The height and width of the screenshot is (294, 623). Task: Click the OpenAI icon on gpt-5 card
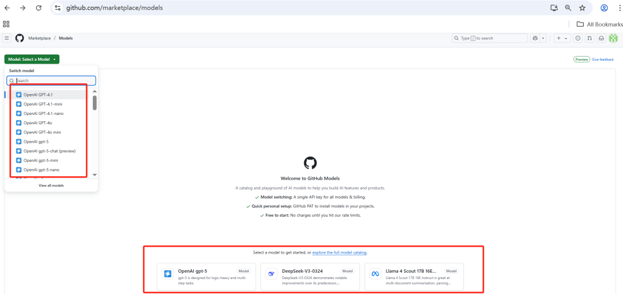tap(168, 274)
